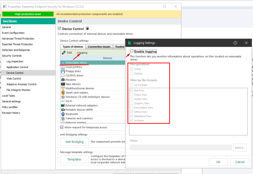This screenshot has width=253, height=174.
Task: Click the Tape devices icon
Action: click(63, 84)
